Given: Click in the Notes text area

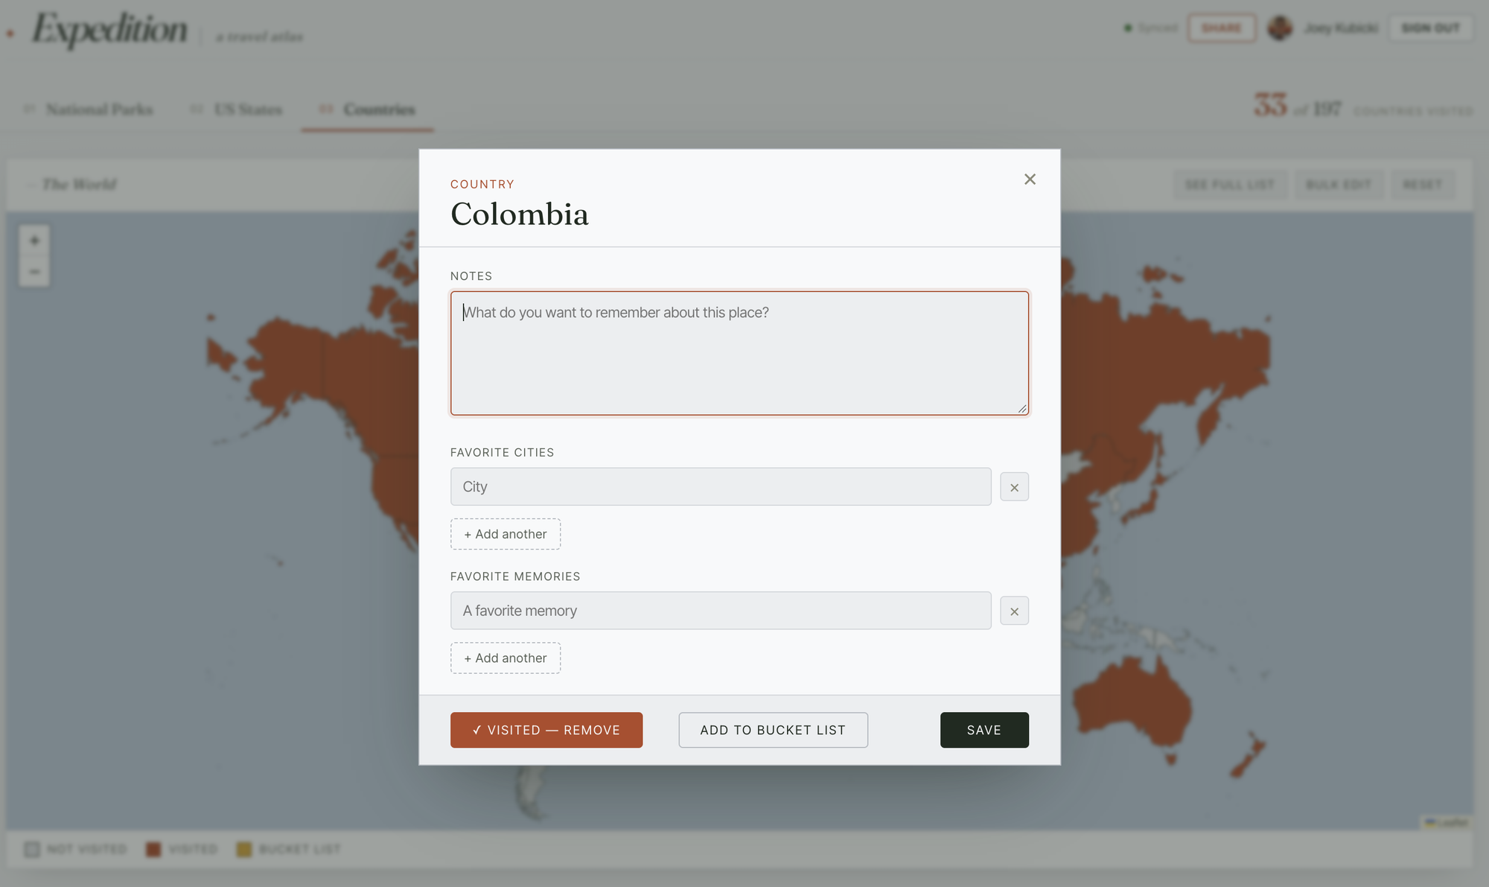Looking at the screenshot, I should pos(739,353).
